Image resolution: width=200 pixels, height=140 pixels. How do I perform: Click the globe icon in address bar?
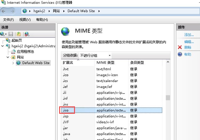click(x=25, y=11)
